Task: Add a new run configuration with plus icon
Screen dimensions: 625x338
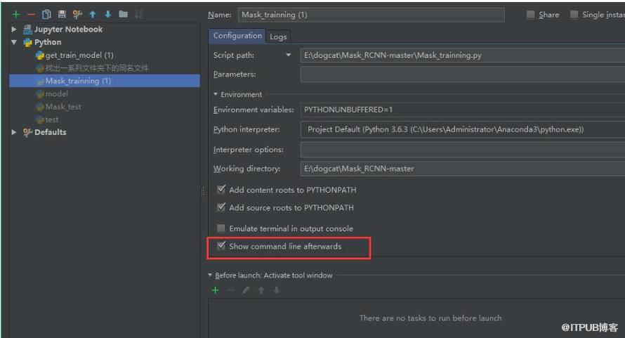Action: tap(16, 15)
